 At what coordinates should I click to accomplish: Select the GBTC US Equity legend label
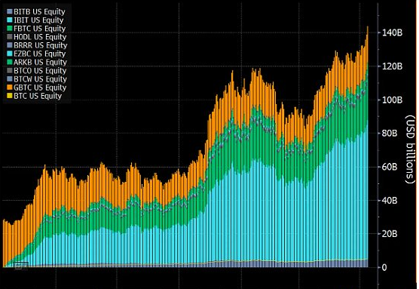coord(40,88)
